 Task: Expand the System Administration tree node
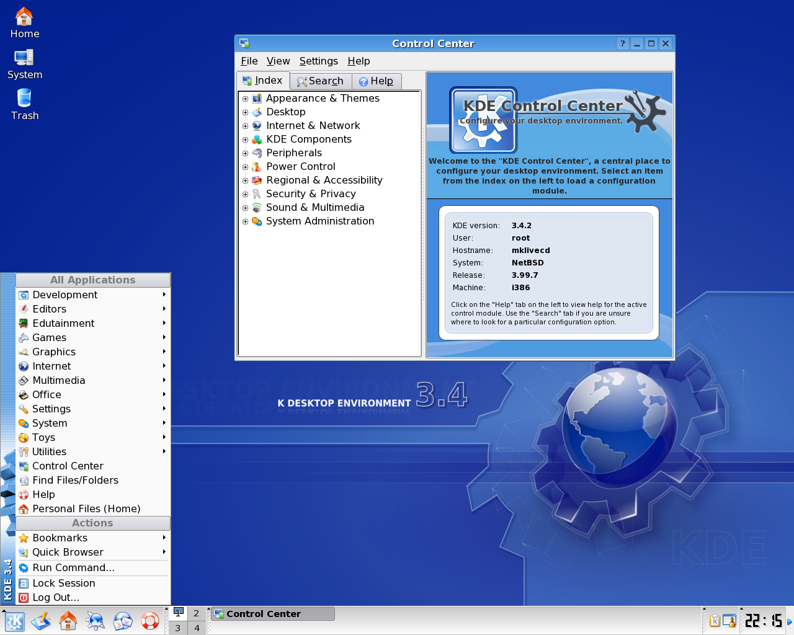point(245,221)
